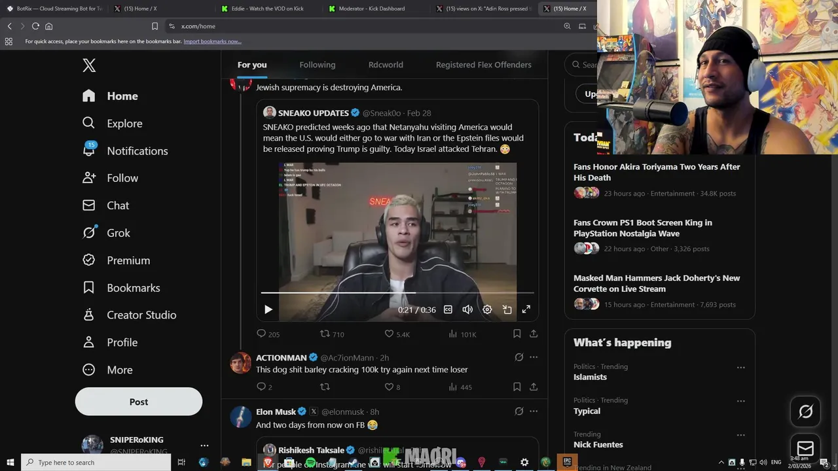Open Nick Fuentes trend options menu

coord(740,435)
